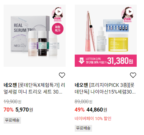Viewport: 144px width, 135px height.
Task: Click the PICK FREESIA badge on left product
Action: (58, 20)
